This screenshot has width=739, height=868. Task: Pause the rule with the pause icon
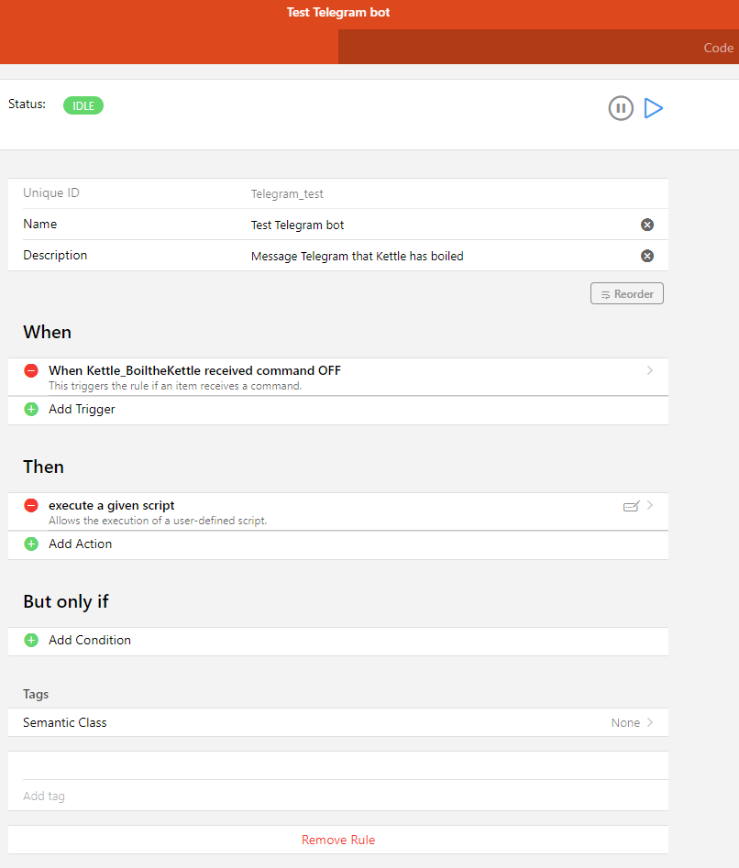[x=621, y=108]
